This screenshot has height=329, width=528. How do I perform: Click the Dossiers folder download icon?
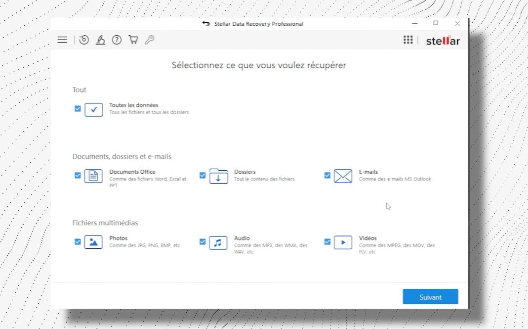[x=218, y=176]
